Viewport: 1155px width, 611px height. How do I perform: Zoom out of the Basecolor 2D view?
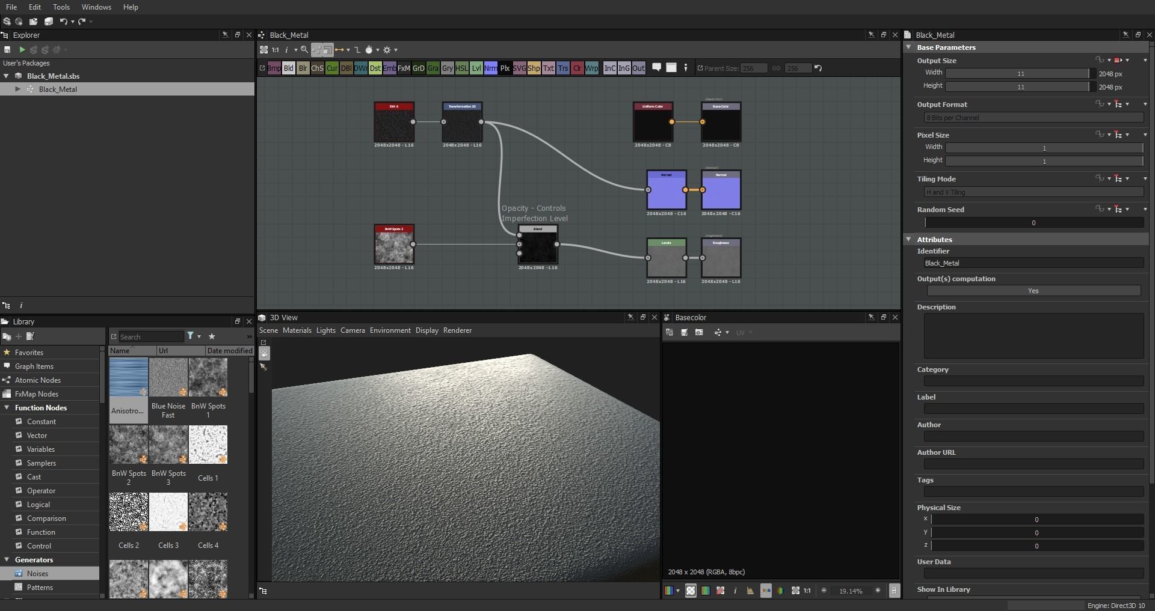click(824, 591)
